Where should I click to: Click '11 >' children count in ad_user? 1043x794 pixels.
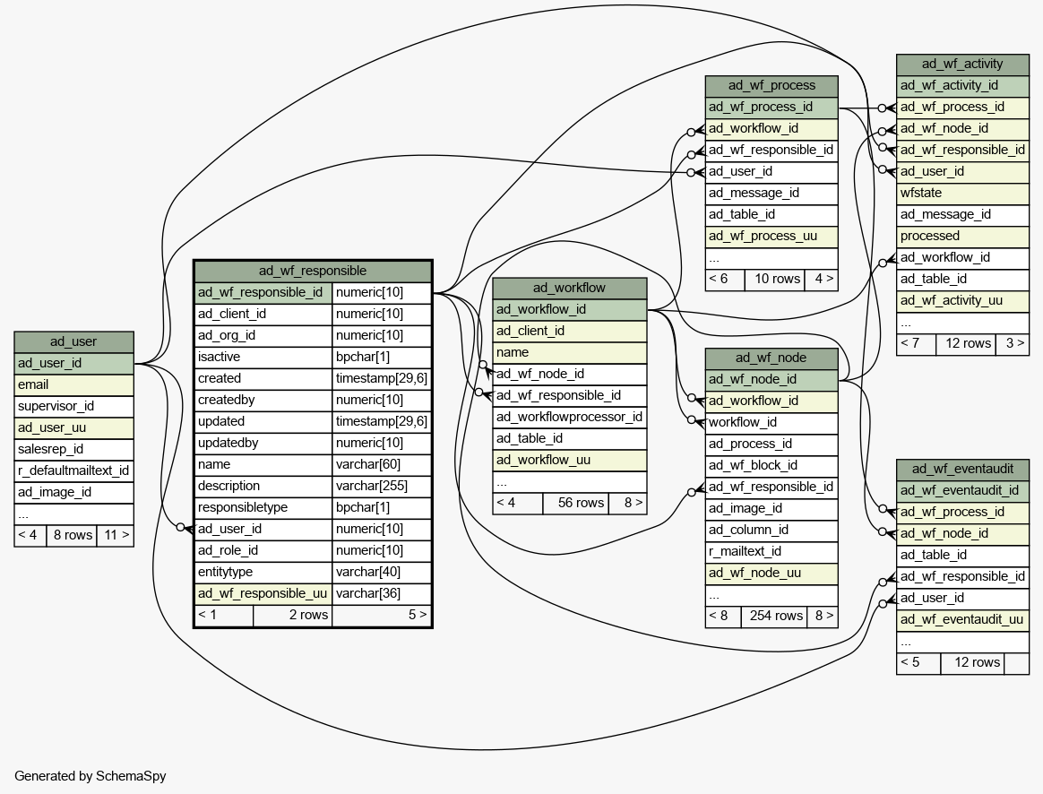coord(116,535)
